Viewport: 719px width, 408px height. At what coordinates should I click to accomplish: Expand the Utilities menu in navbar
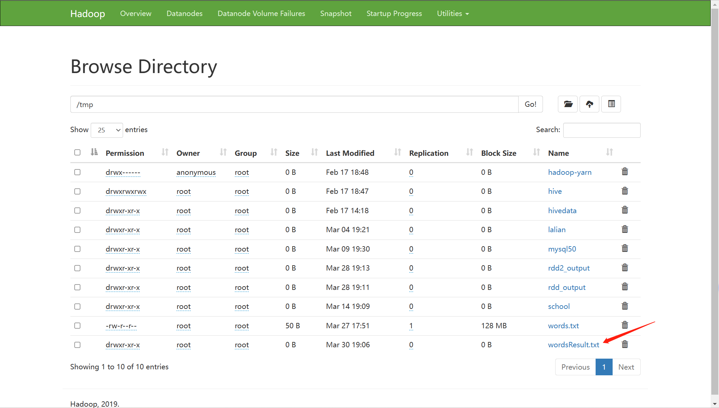(x=453, y=13)
